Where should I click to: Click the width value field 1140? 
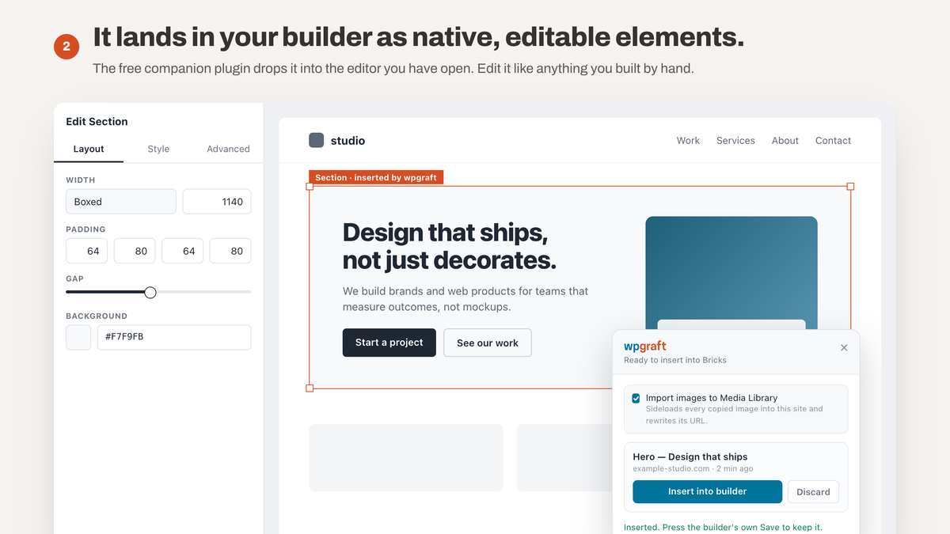point(217,202)
